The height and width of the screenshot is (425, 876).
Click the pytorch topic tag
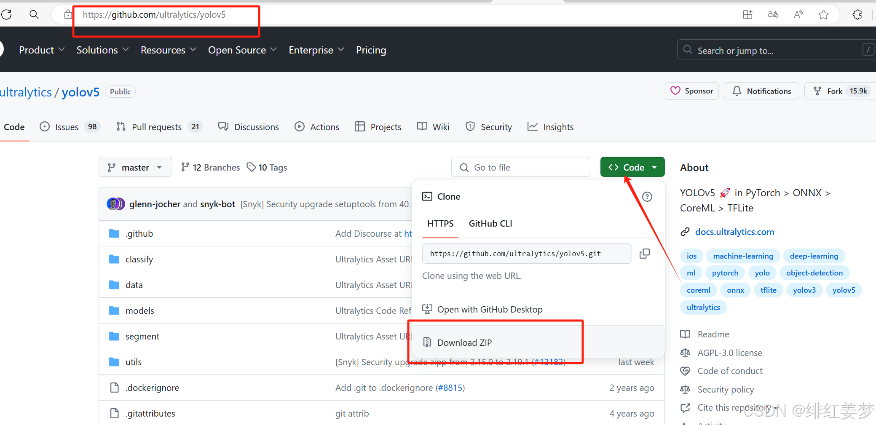[x=725, y=273]
